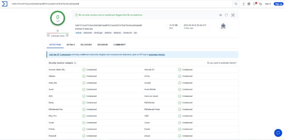285x140 pixels.
Task: Switch to the BEHAVIOR tab
Action: [x=103, y=45]
